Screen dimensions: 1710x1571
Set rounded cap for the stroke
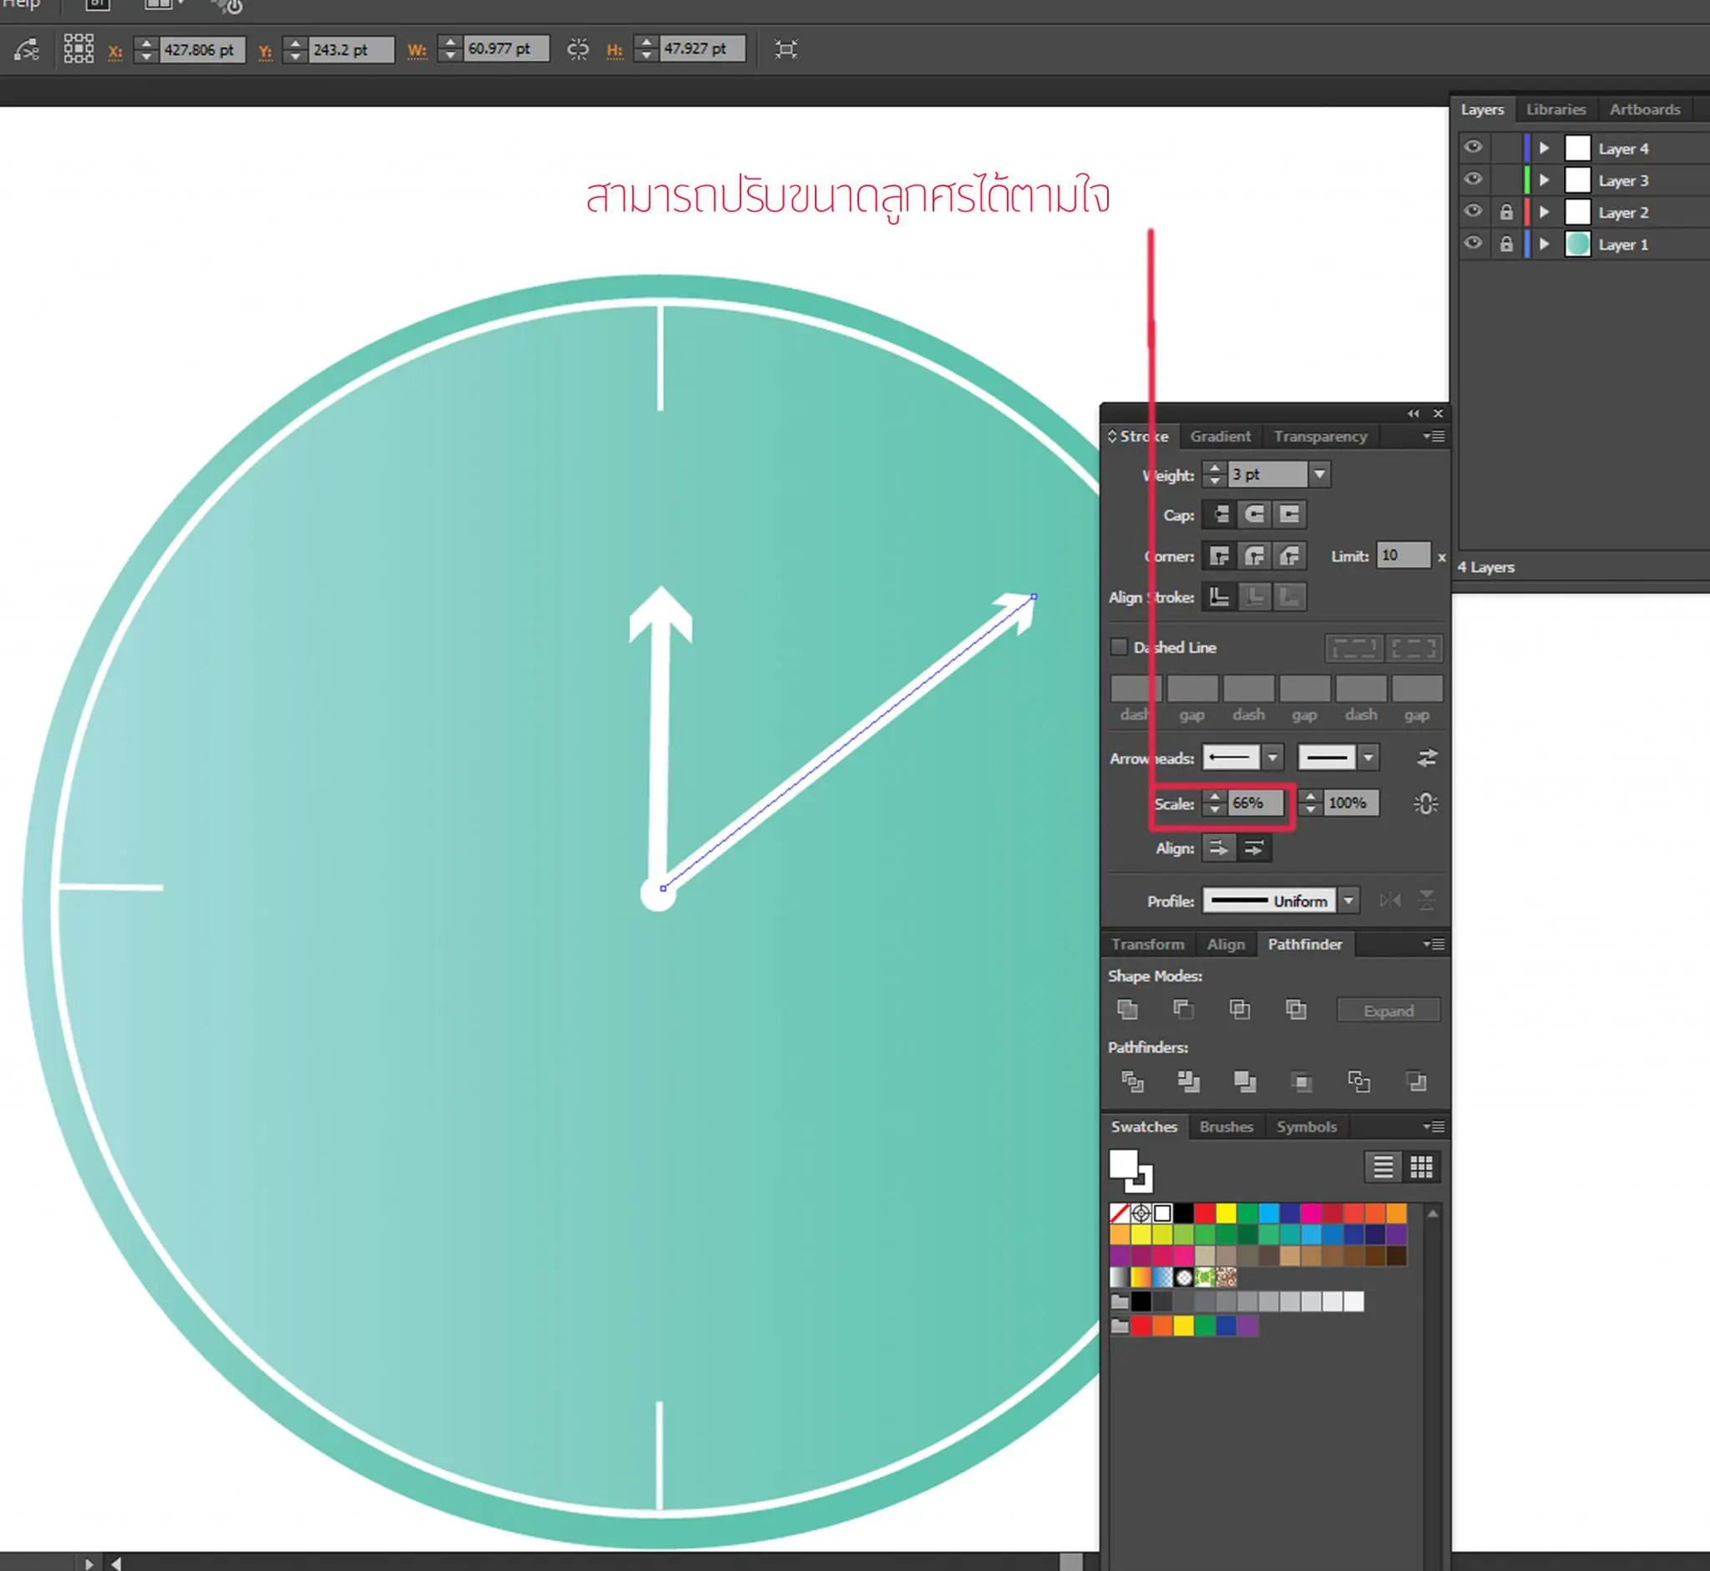click(1255, 516)
